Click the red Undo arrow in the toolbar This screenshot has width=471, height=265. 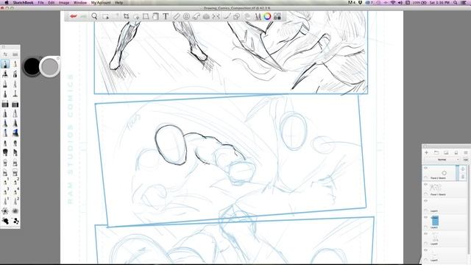click(x=74, y=16)
